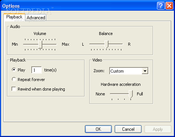
Task: Open the Zoom dropdown arrow
Action: tap(145, 71)
